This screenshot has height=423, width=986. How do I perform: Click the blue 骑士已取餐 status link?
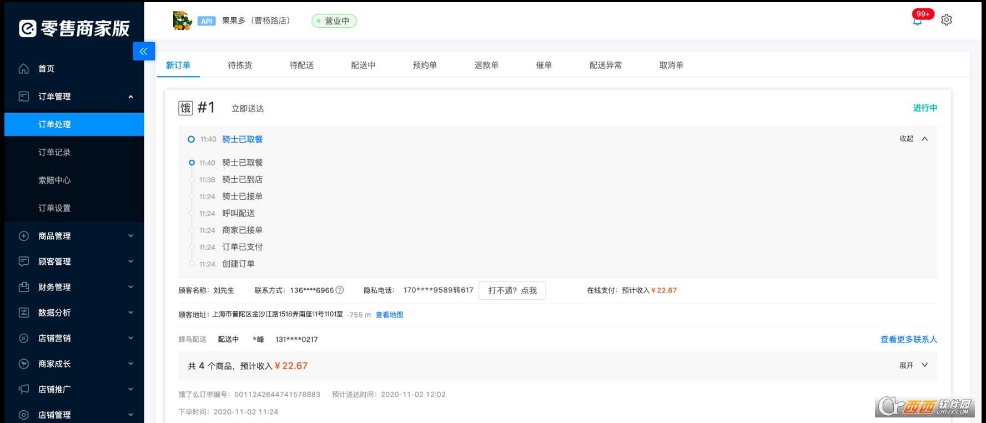pos(243,139)
